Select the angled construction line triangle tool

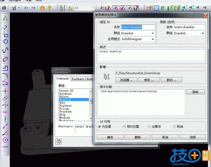coord(5,133)
